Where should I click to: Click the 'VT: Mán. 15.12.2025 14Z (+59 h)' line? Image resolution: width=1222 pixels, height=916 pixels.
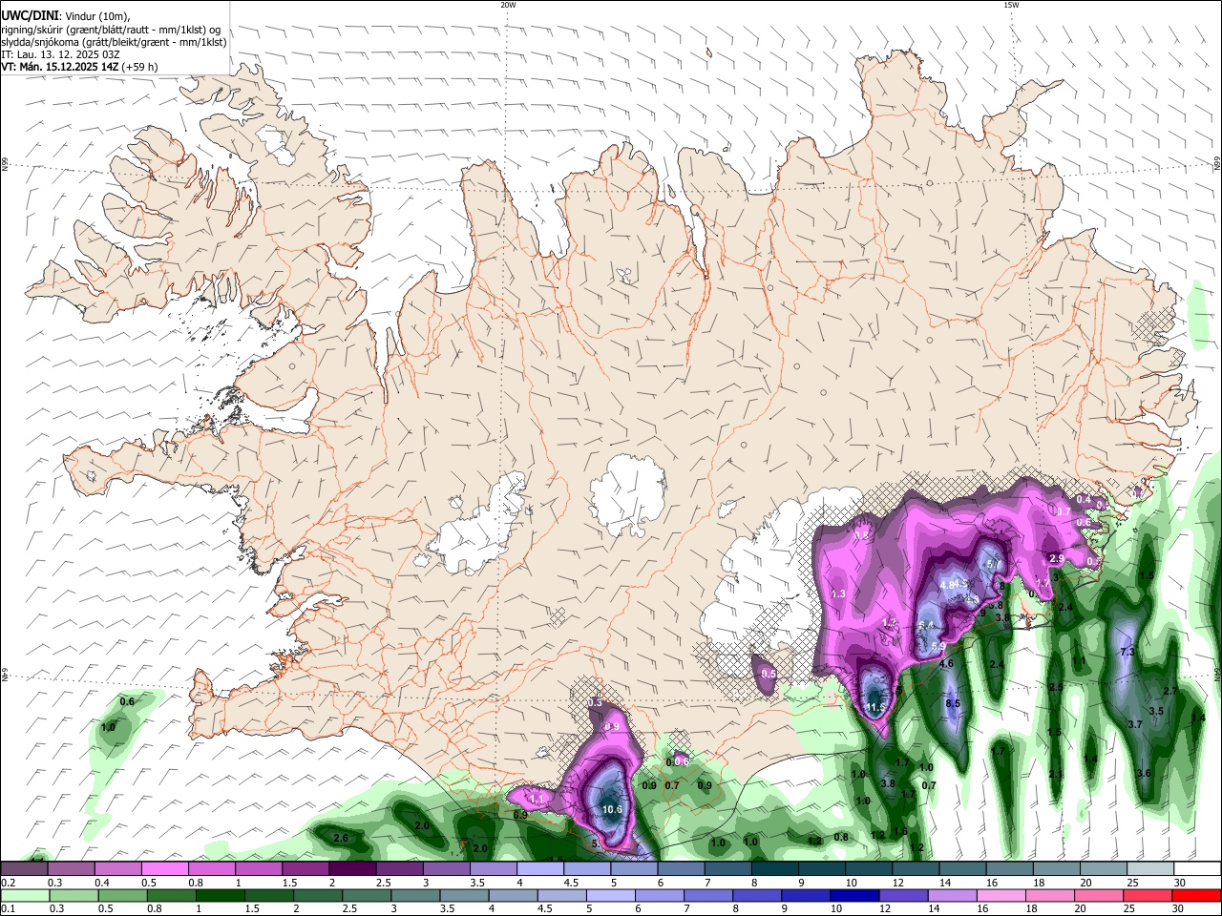(79, 68)
